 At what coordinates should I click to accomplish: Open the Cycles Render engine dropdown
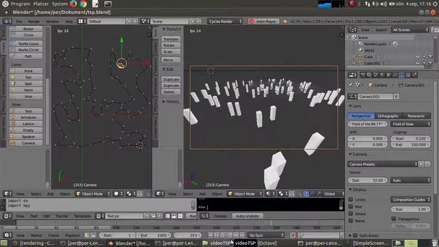(x=225, y=21)
